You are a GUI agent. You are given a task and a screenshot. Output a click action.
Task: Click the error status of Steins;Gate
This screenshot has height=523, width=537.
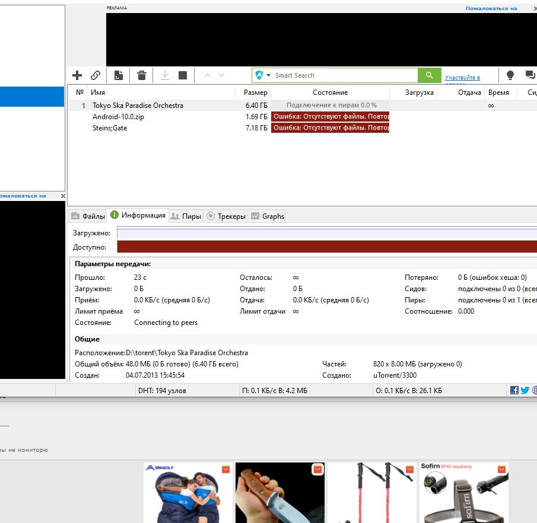pyautogui.click(x=330, y=128)
